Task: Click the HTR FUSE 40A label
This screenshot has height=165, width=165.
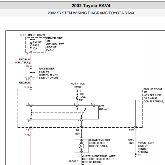Action: coord(82,97)
